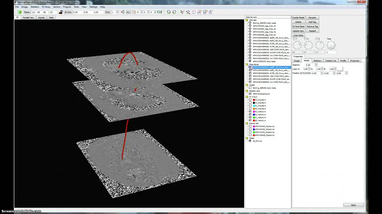Click the ROI number spinner arrows
The height and width of the screenshot is (214, 382).
117,12
